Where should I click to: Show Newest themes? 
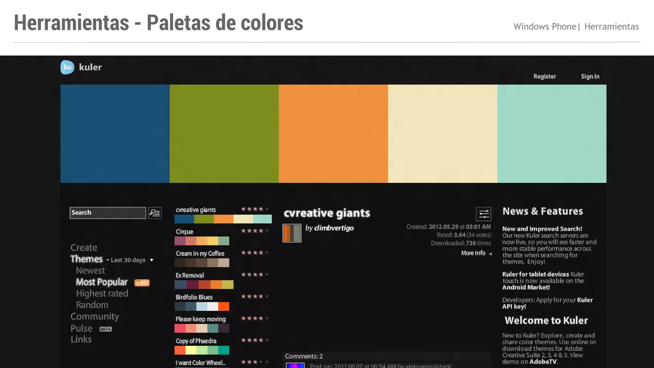click(x=90, y=271)
